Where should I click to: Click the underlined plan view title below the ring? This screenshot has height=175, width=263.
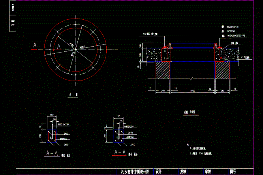click(x=73, y=95)
